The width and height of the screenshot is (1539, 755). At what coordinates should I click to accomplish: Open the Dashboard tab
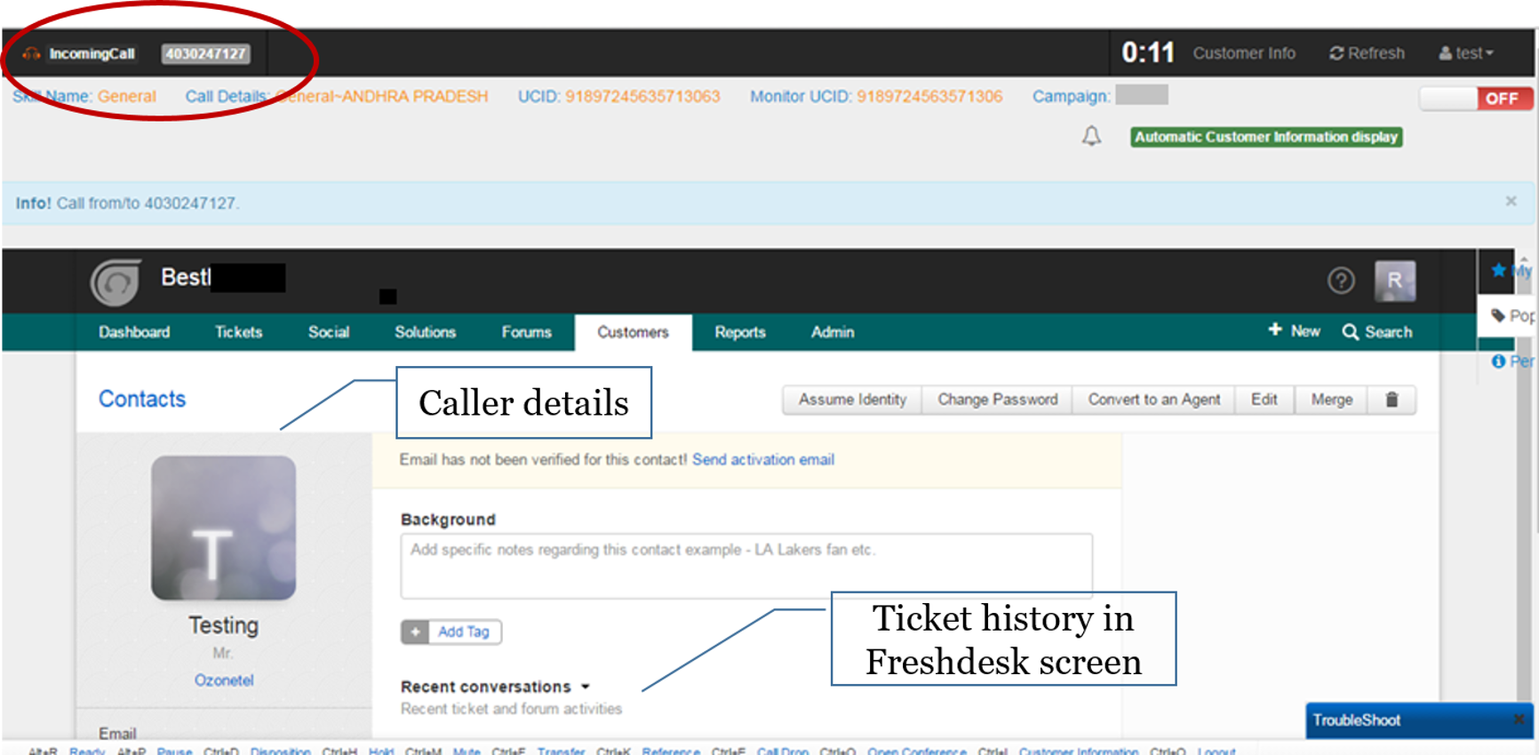[x=134, y=332]
